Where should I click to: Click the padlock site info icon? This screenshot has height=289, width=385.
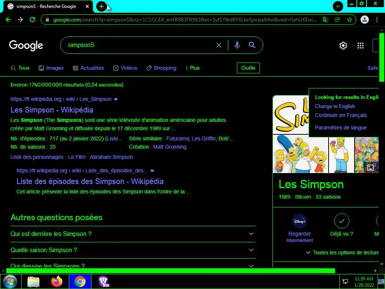point(47,20)
